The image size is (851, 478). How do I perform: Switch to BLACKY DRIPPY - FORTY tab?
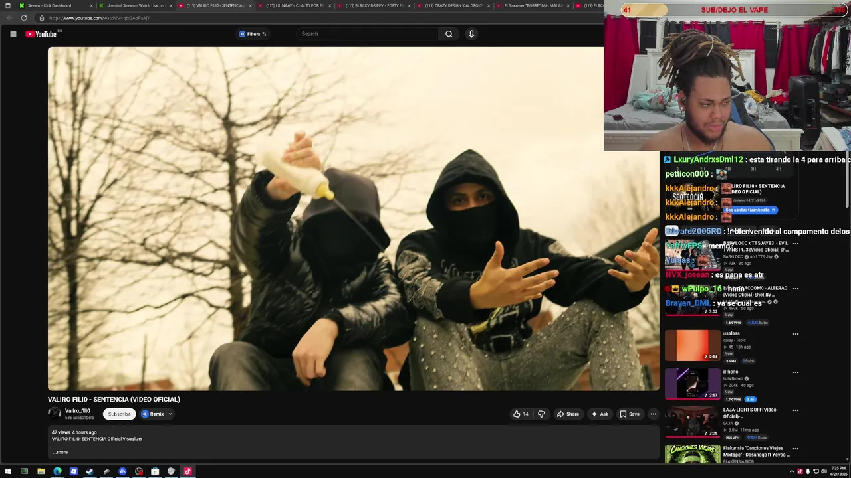[x=374, y=5]
